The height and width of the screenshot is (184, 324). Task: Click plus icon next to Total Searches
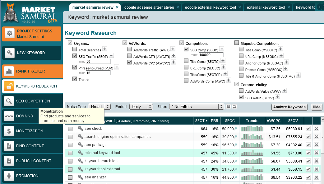(105, 49)
